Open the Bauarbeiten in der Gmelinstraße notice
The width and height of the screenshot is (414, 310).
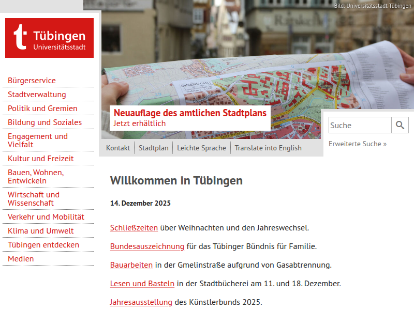130,265
